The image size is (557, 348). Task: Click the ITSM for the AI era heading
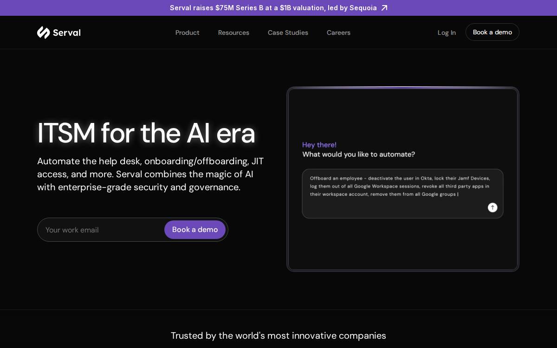coord(146,133)
